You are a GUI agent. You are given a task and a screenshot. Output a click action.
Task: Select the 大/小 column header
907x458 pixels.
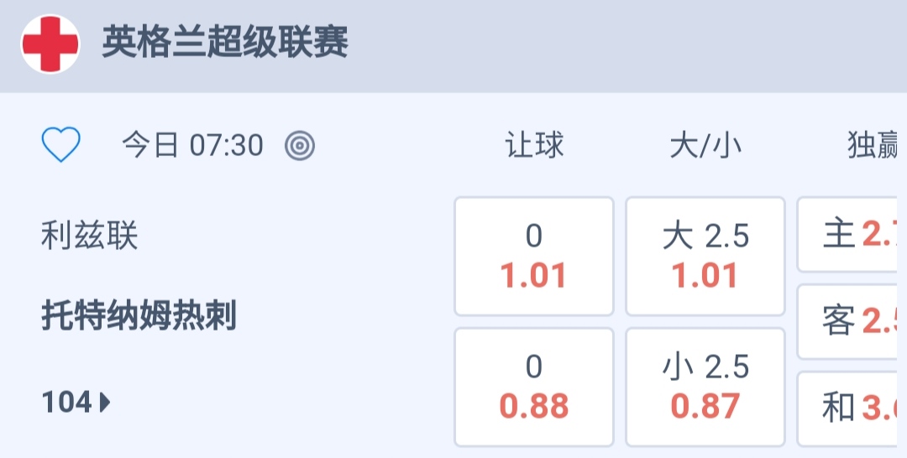click(705, 146)
